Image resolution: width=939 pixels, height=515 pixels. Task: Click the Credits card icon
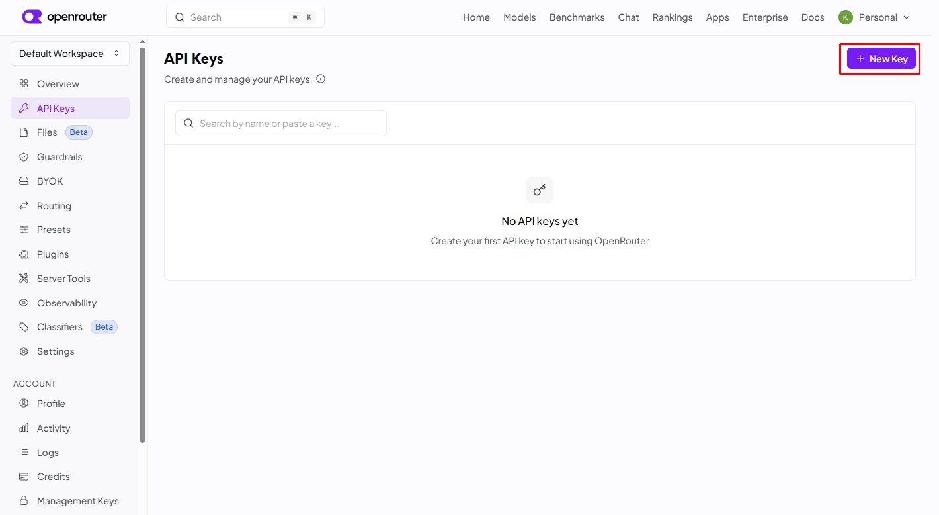coord(24,477)
